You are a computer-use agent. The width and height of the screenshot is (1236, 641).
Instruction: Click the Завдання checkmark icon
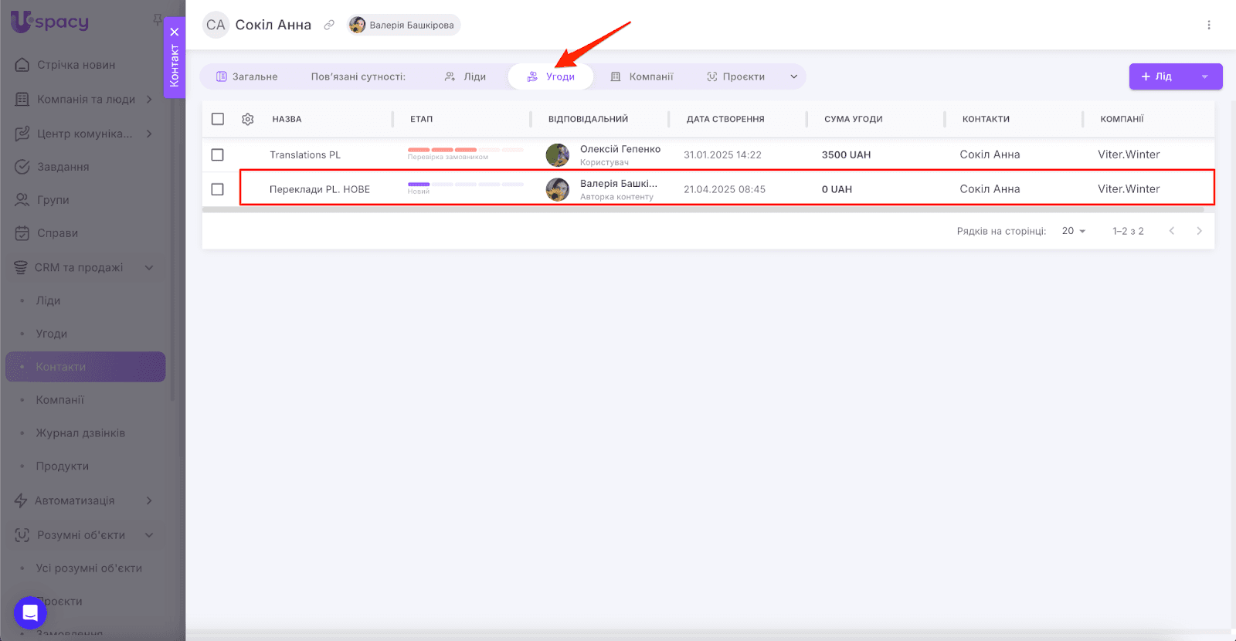coord(22,167)
